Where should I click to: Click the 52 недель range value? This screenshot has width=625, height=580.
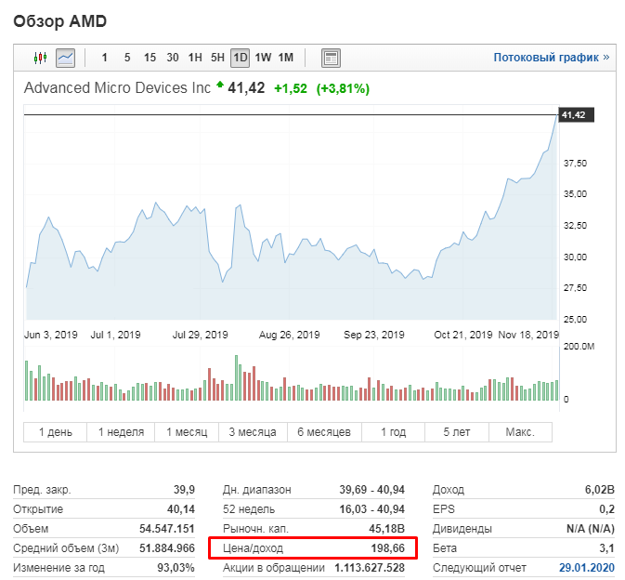click(x=371, y=509)
